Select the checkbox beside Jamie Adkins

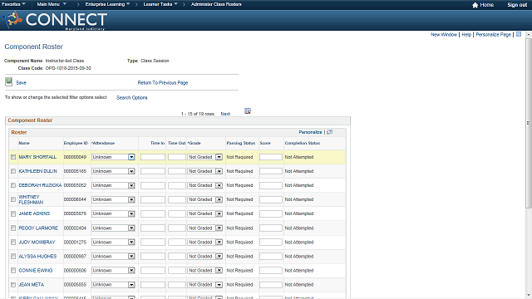click(13, 214)
